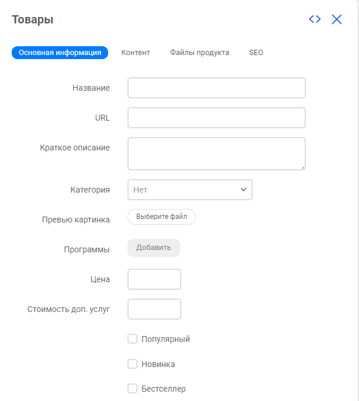Screen dimensions: 359x401
Task: Tick the Новинка checkbox
Action: 132,364
